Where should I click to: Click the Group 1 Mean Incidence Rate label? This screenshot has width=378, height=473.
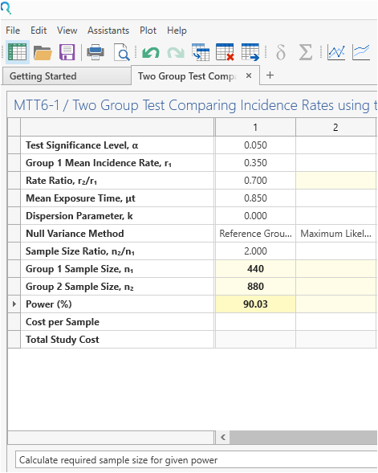[x=99, y=163]
